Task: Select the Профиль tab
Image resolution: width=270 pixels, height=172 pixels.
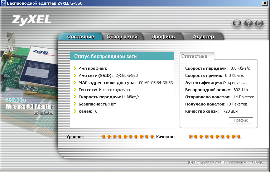Action: click(163, 36)
